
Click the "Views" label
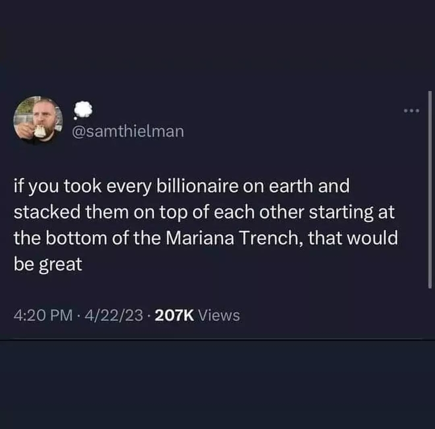click(220, 315)
